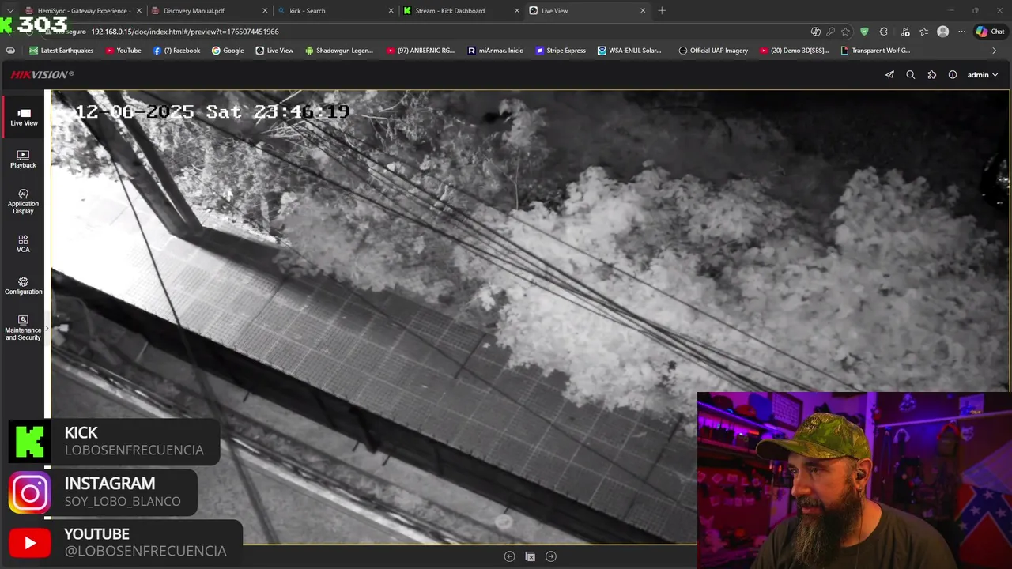Open Stripe Express bookmark

[561, 51]
